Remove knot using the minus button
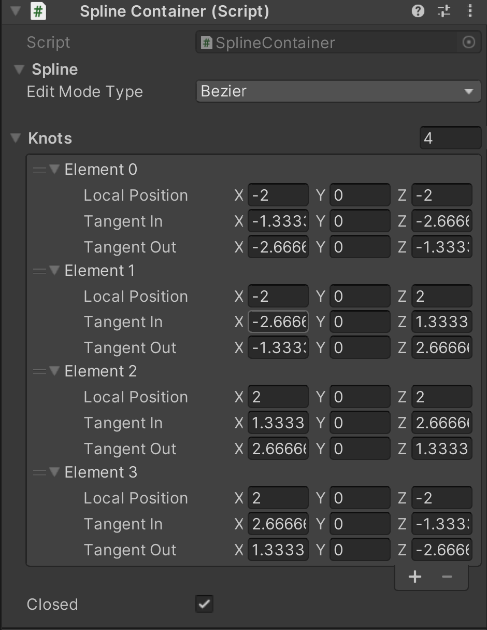This screenshot has height=630, width=487. click(x=447, y=577)
